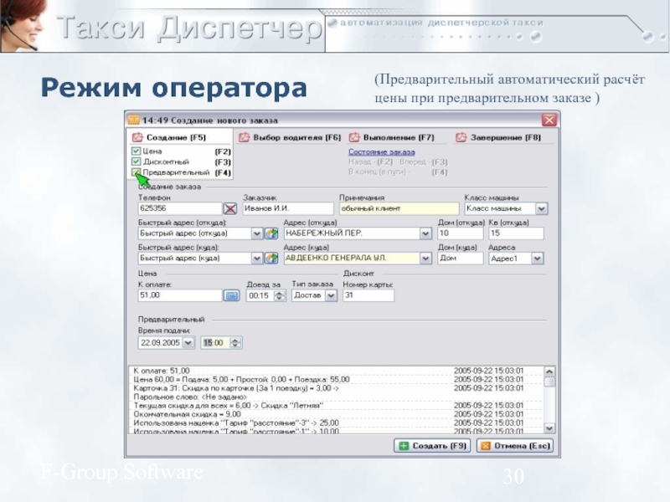
Task: Click the Дом (откуда) field
Action: (x=461, y=233)
